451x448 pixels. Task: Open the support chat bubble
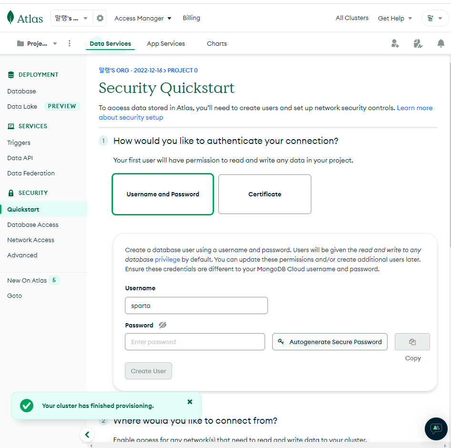click(436, 428)
